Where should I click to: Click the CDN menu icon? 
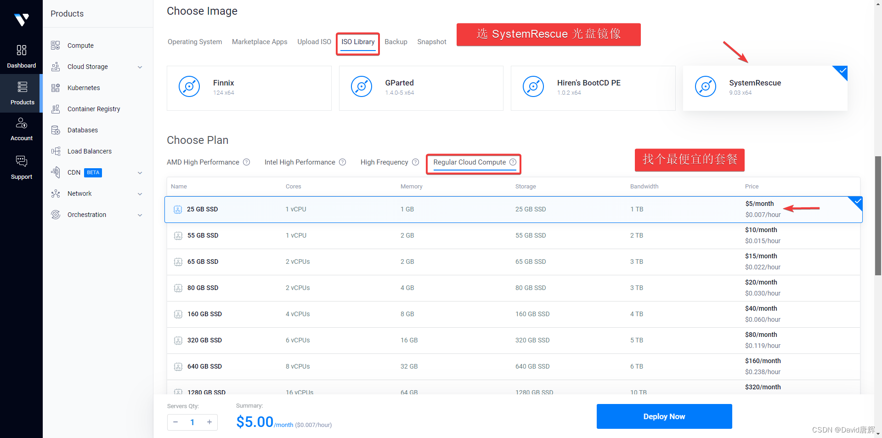(56, 172)
